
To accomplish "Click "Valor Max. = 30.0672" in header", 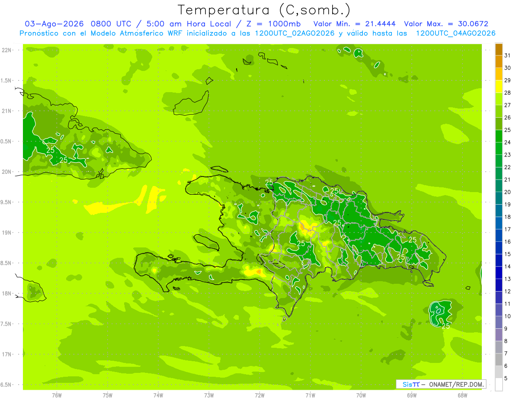I will tap(446, 24).
